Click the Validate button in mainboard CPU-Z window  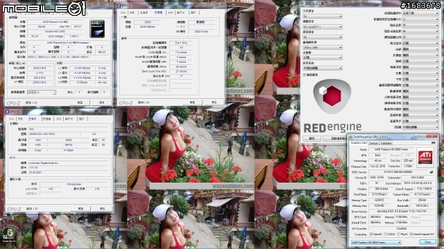click(80, 209)
